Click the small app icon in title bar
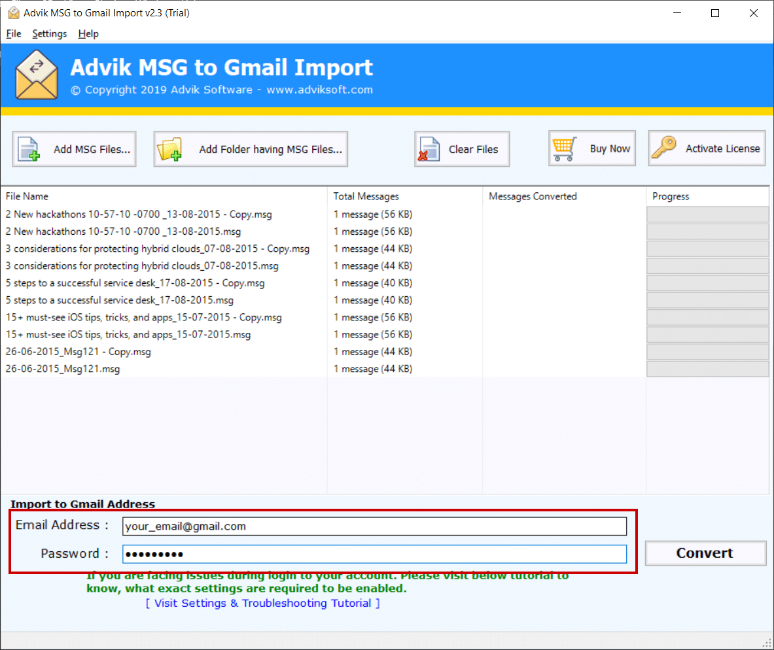The image size is (774, 650). pyautogui.click(x=14, y=13)
